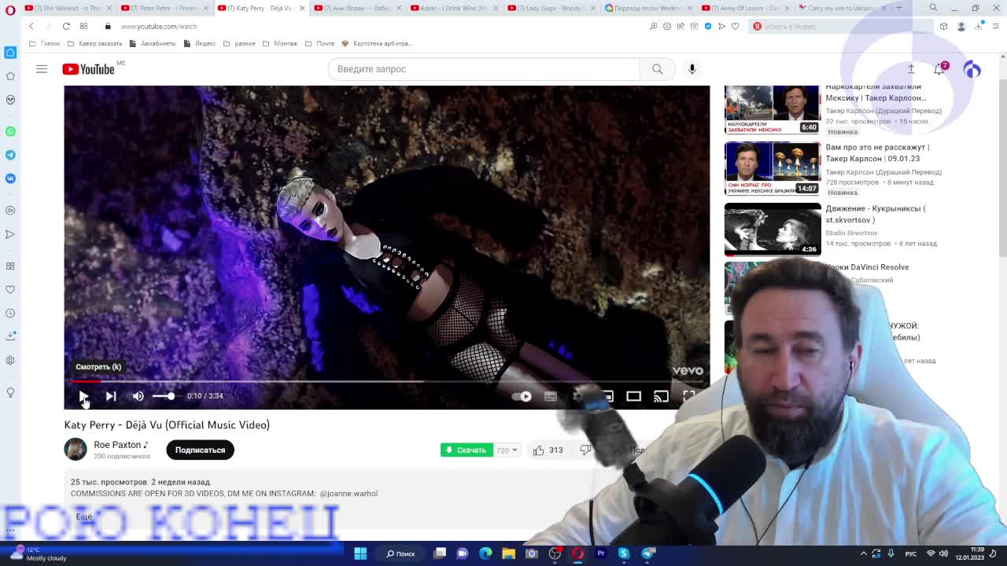
Task: Open Авиабилеты bookmark
Action: (153, 43)
